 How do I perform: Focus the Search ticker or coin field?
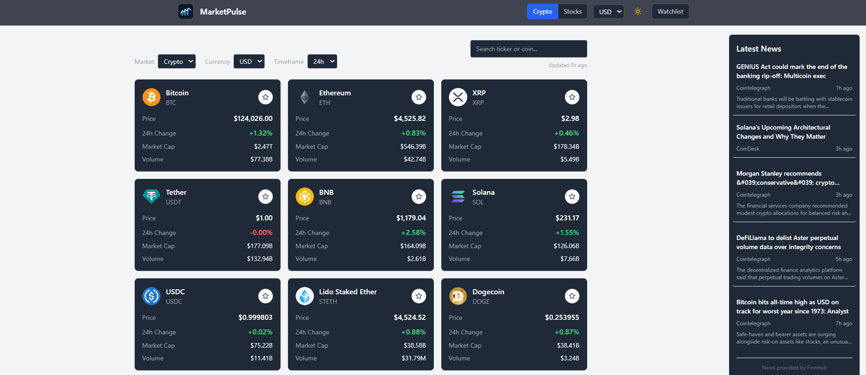(529, 49)
